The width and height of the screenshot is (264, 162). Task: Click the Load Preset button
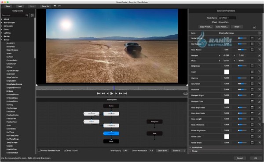click(x=205, y=27)
